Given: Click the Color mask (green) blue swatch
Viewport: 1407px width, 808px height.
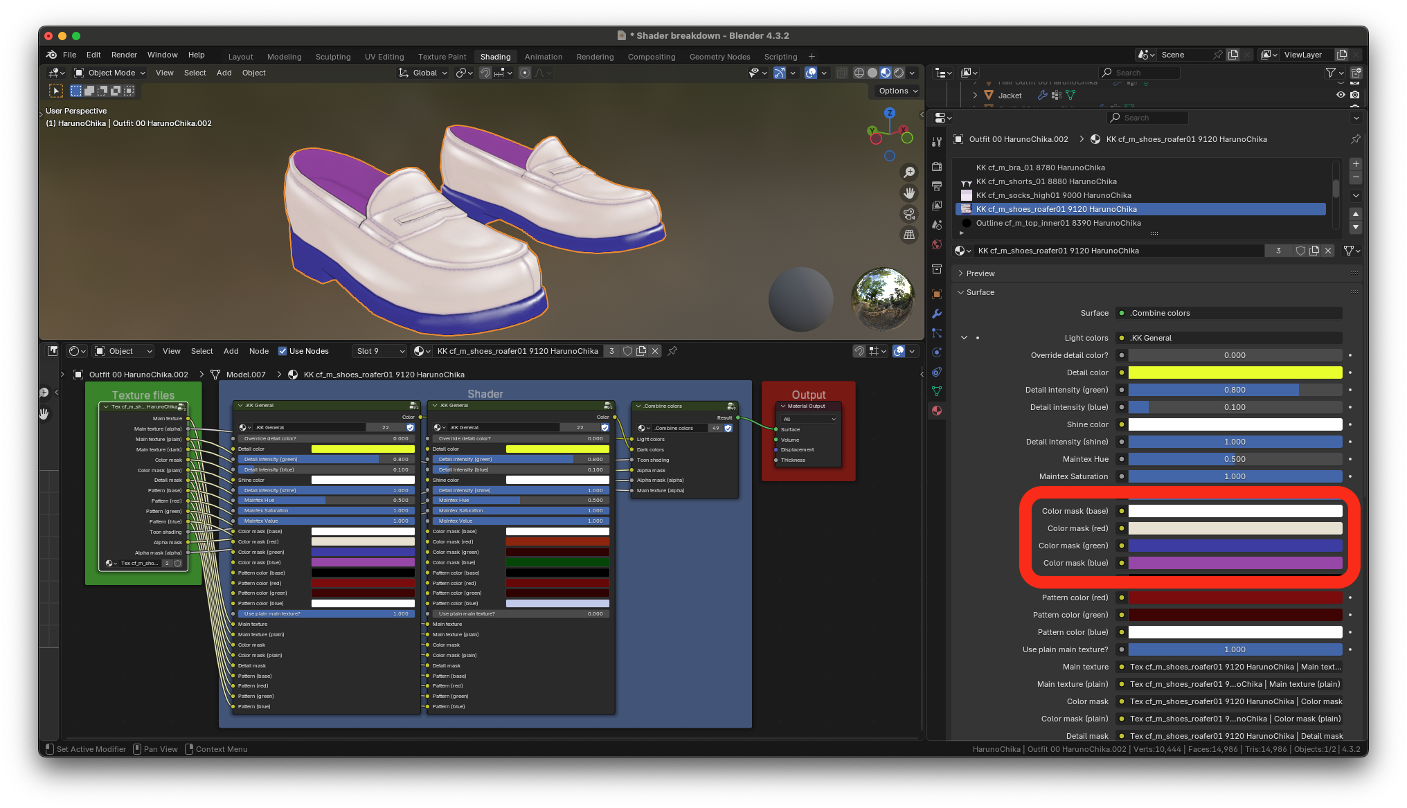Looking at the screenshot, I should click(1235, 546).
